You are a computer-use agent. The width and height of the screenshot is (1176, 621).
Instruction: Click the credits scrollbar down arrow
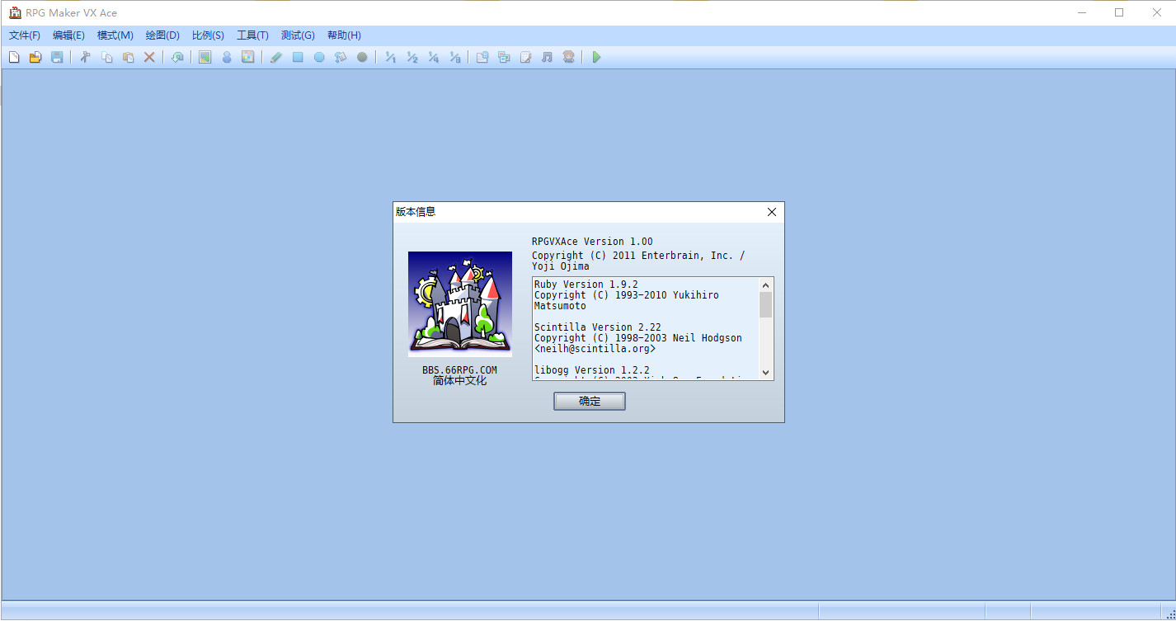tap(766, 373)
